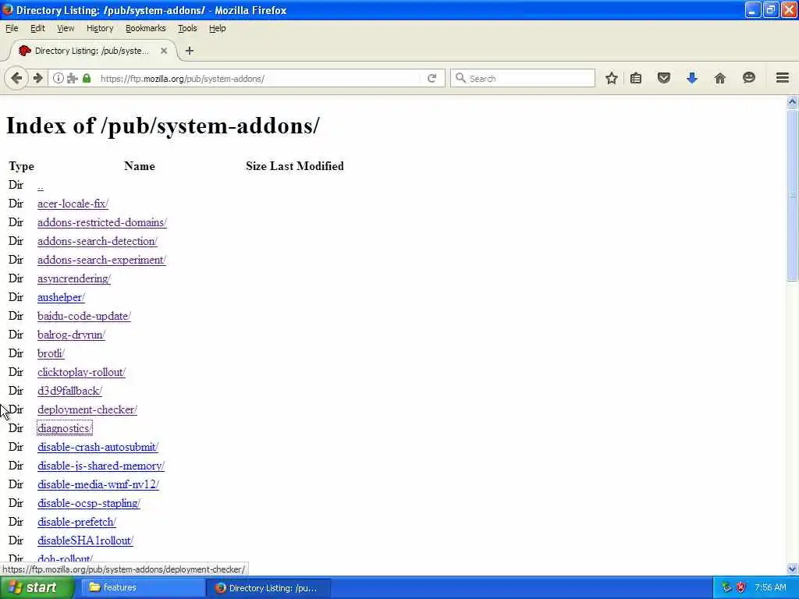Click the 'Last Modified' column header
This screenshot has width=799, height=599.
tap(307, 166)
